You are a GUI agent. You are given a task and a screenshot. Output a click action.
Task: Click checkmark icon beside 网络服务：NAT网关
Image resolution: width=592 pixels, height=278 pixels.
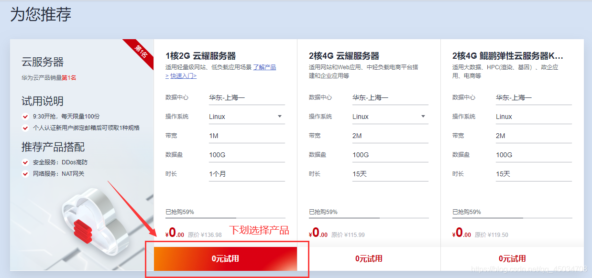pyautogui.click(x=25, y=174)
